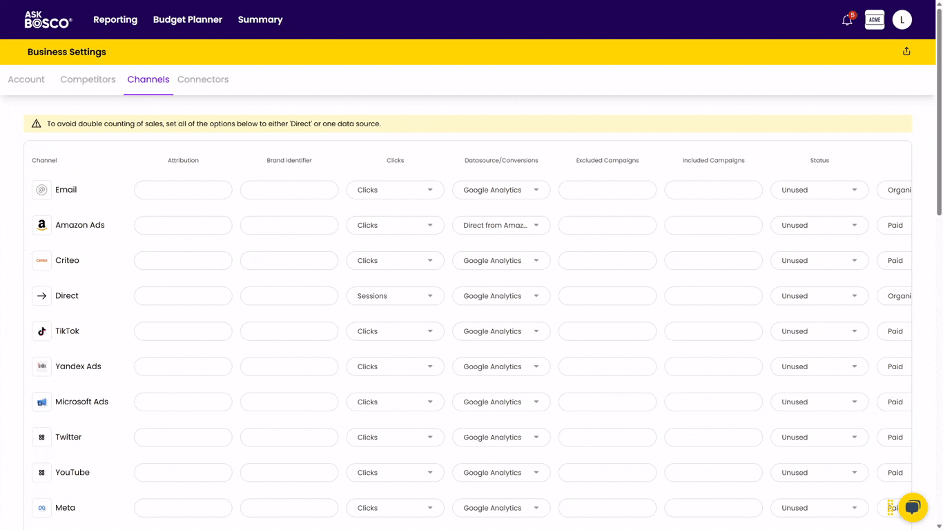
Task: Click the Ask Bosco logo
Action: (48, 20)
